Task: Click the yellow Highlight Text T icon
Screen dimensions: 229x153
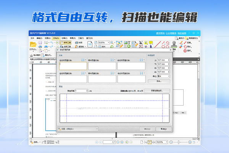Action: pos(146,42)
